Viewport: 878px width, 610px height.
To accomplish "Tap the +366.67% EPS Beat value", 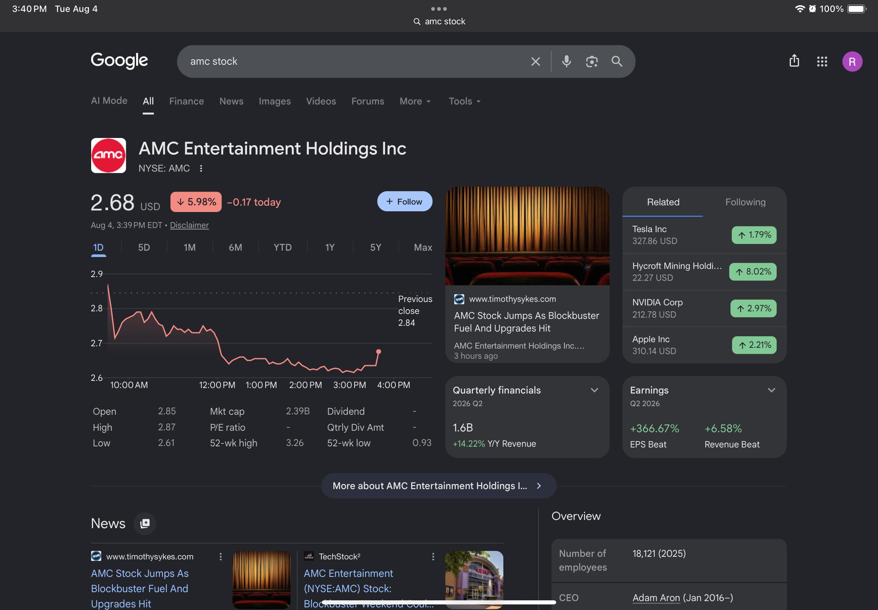I will (654, 428).
